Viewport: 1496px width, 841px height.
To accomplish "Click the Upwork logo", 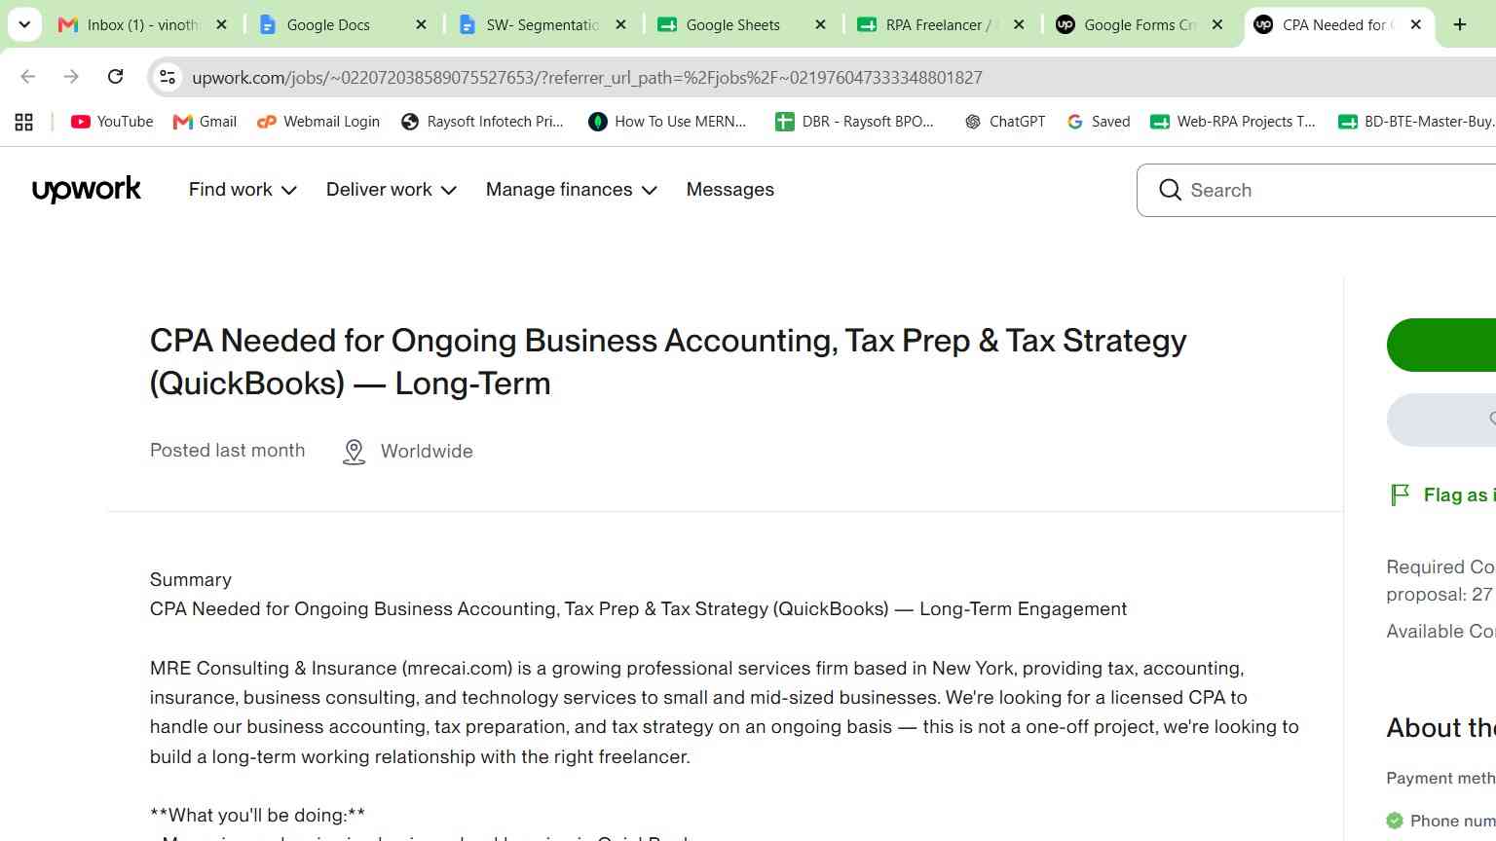I will click(x=87, y=190).
